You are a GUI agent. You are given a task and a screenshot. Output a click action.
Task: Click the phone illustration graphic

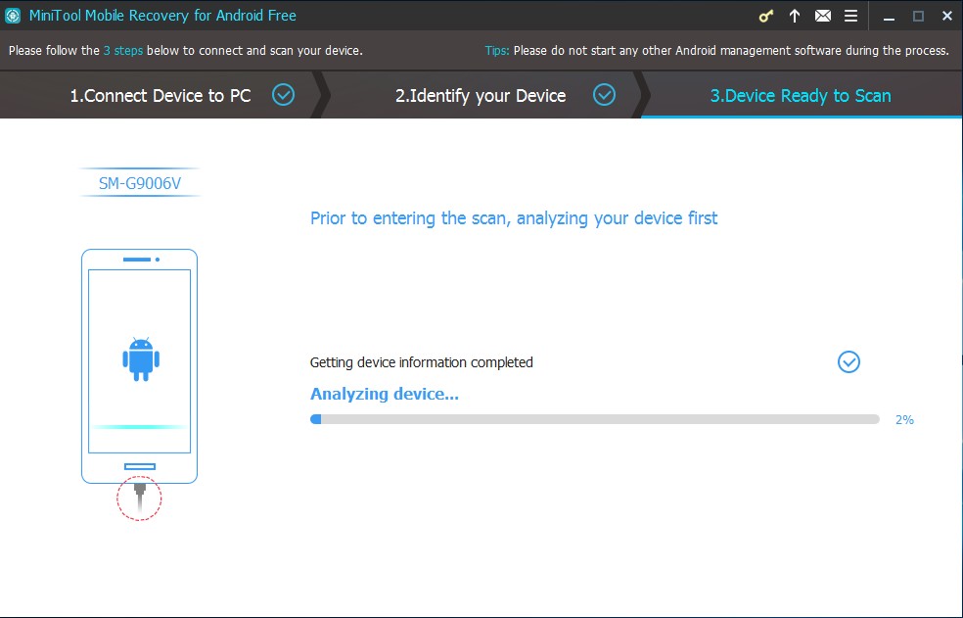139,366
